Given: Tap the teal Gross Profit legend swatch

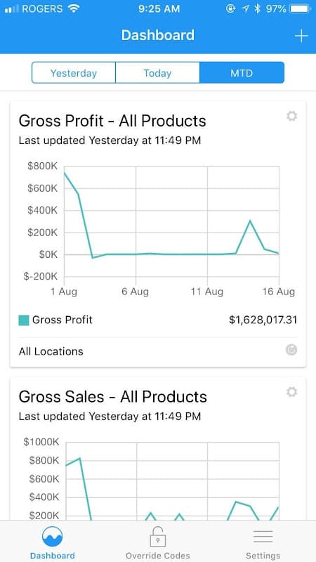Looking at the screenshot, I should [24, 320].
